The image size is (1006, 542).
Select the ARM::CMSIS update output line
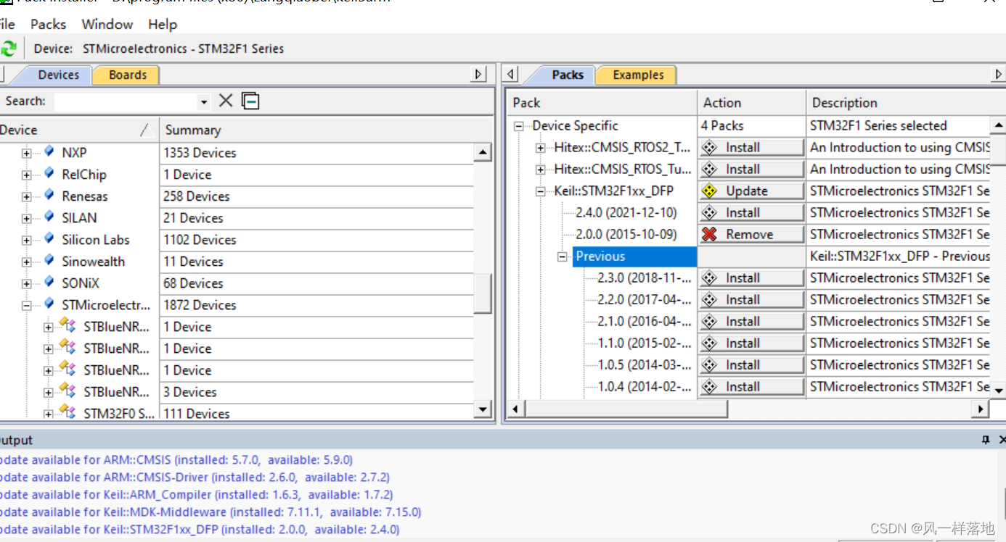coord(176,459)
